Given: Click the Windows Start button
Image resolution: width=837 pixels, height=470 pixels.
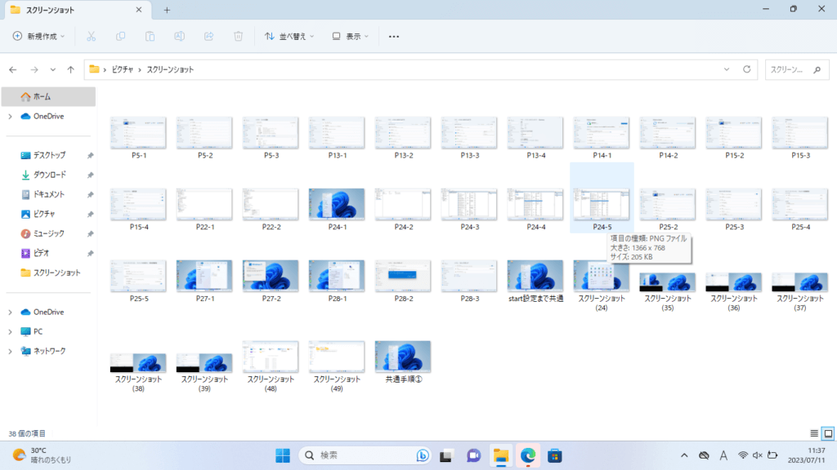Looking at the screenshot, I should click(283, 455).
